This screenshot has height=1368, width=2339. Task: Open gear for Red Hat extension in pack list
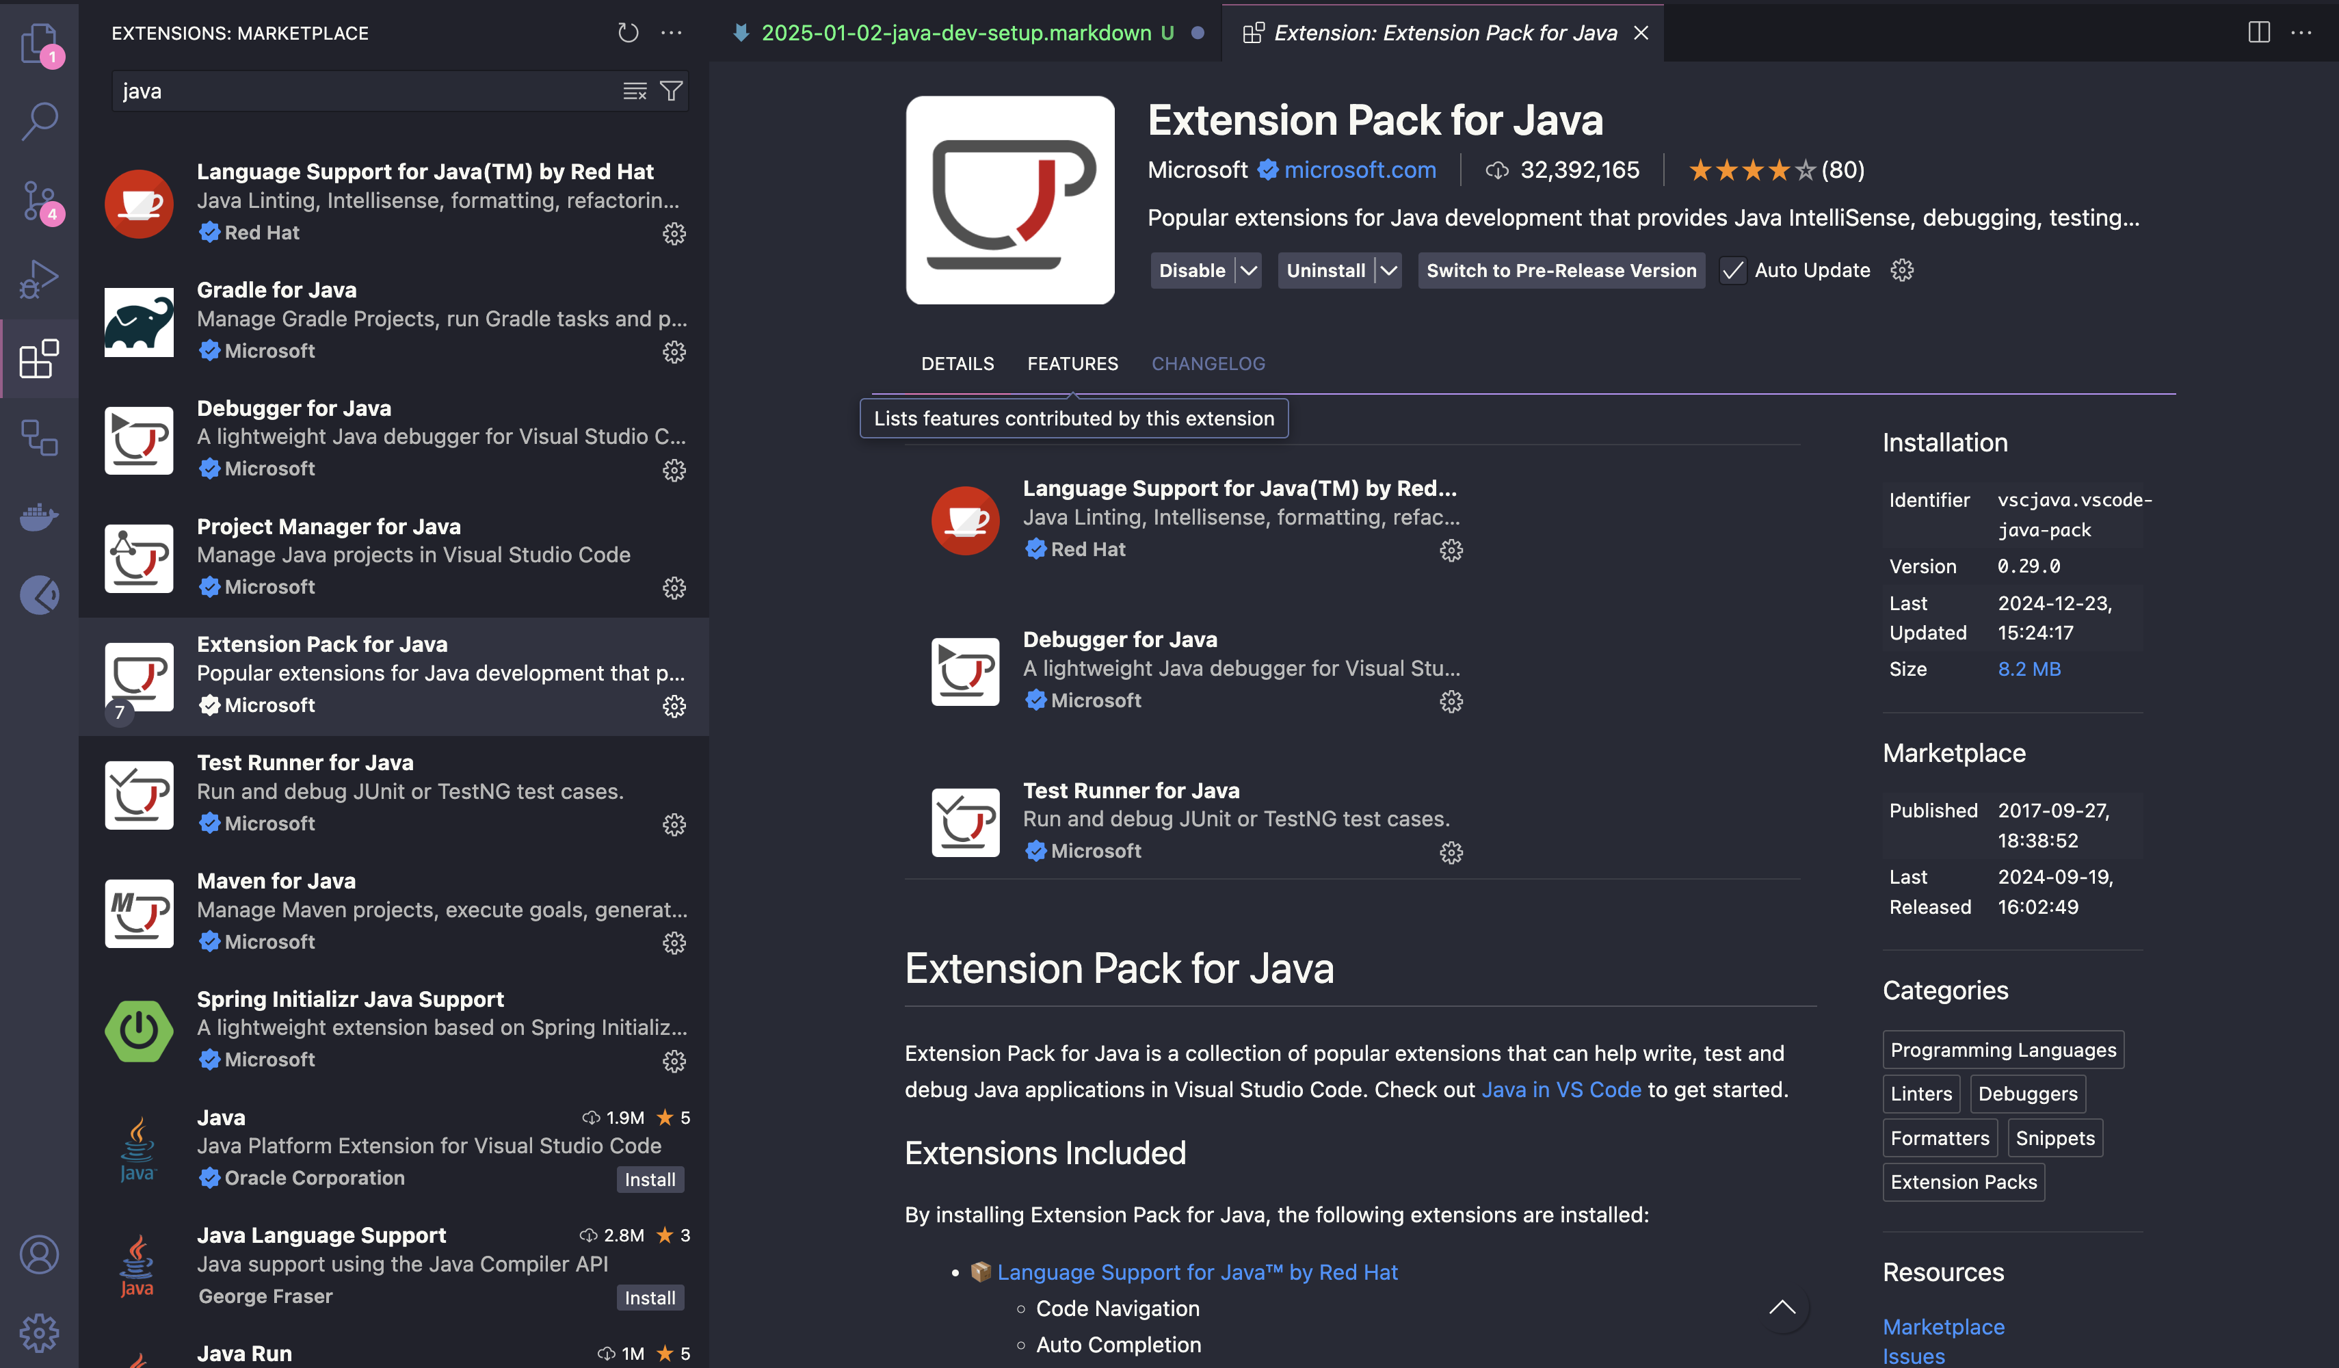pos(1451,551)
